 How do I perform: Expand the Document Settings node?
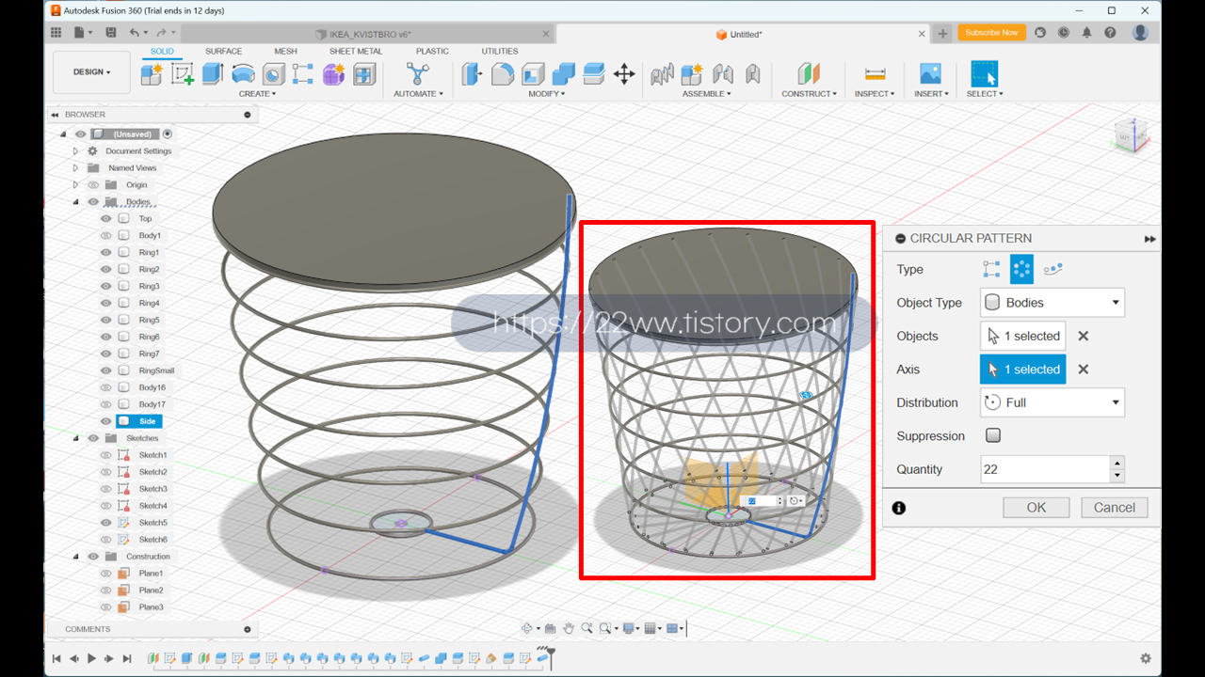pyautogui.click(x=76, y=151)
